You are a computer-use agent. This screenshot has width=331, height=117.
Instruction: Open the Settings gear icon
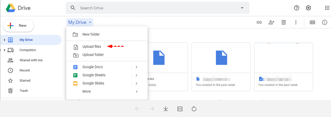click(308, 8)
